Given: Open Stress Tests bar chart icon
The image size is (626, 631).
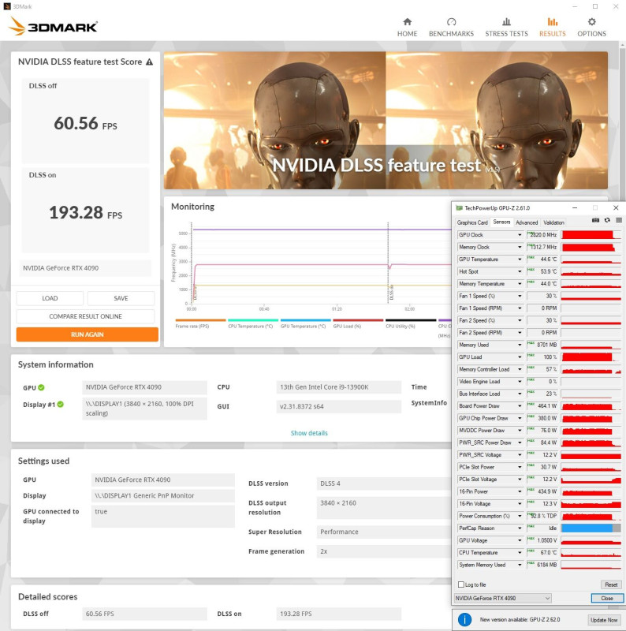Looking at the screenshot, I should tap(506, 22).
